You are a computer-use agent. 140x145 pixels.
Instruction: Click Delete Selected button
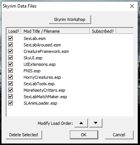pos(24,135)
